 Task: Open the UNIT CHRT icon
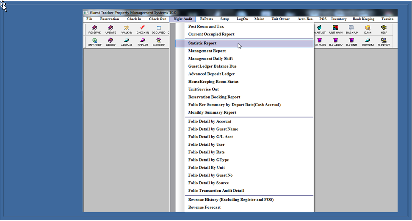click(94, 42)
